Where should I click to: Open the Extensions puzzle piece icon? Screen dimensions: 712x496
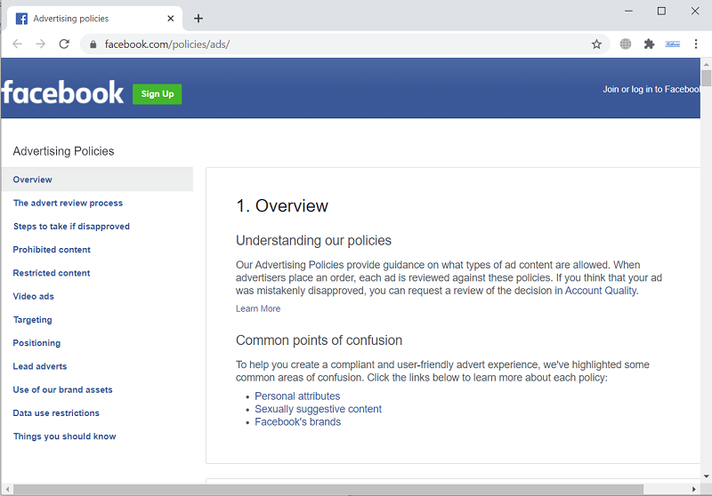point(649,44)
